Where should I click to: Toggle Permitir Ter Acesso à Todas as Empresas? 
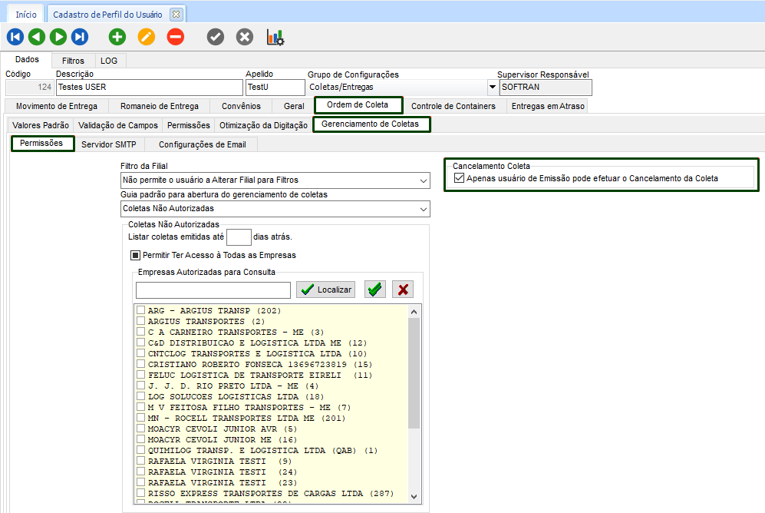pyautogui.click(x=135, y=255)
